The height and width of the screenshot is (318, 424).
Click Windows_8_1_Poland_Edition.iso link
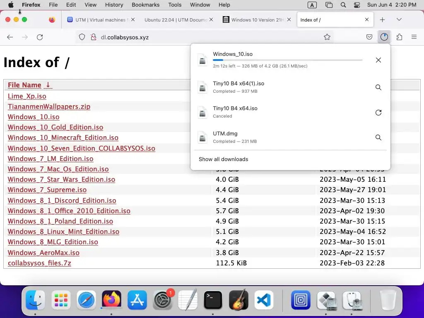pos(60,221)
